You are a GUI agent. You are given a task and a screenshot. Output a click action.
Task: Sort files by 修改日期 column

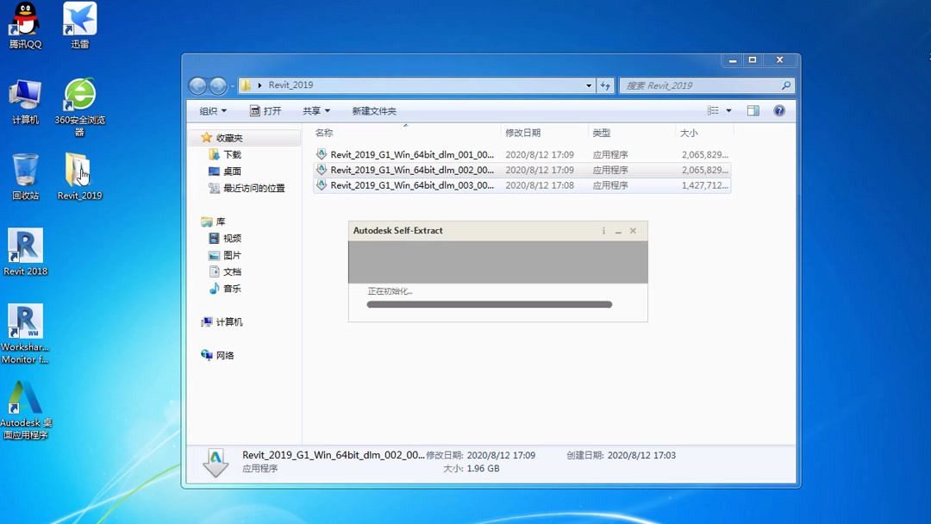click(524, 132)
